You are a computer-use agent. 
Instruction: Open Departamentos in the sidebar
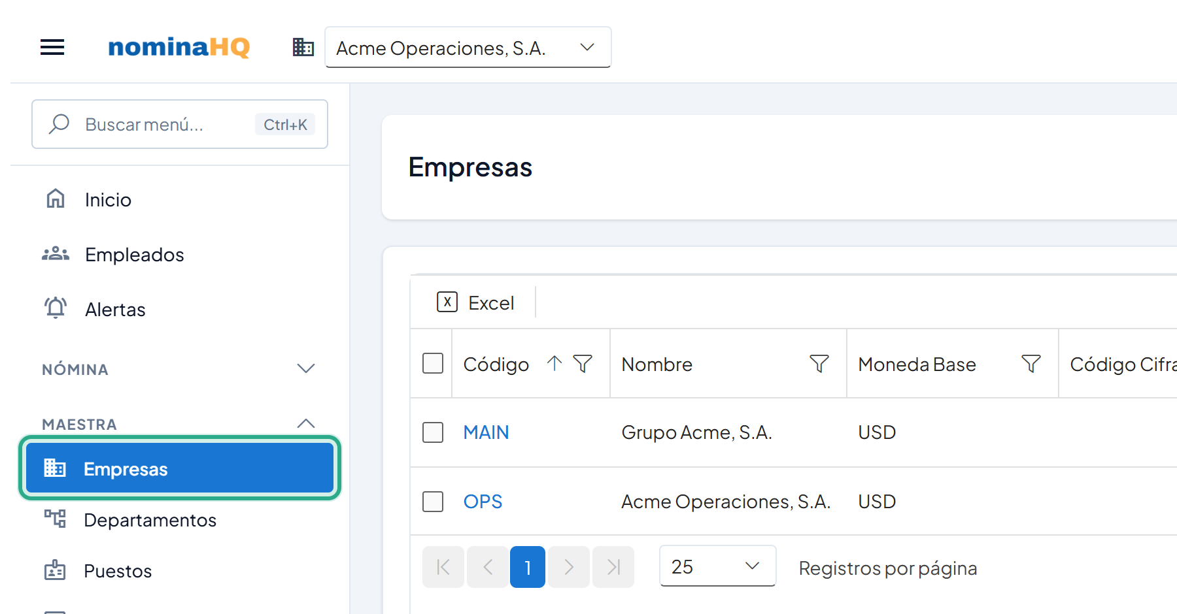tap(180, 520)
